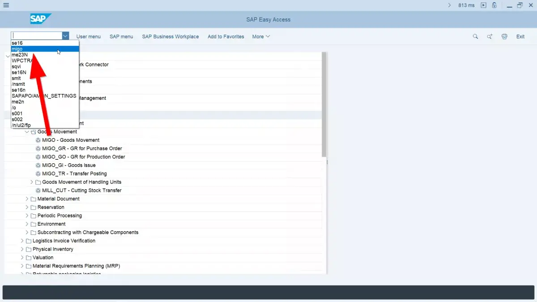Click the transaction command input field
Viewport: 537px width, 302px height.
pyautogui.click(x=37, y=35)
